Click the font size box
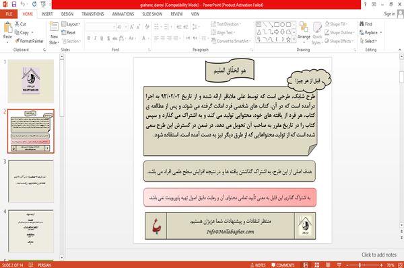The image size is (404, 268). point(122,27)
